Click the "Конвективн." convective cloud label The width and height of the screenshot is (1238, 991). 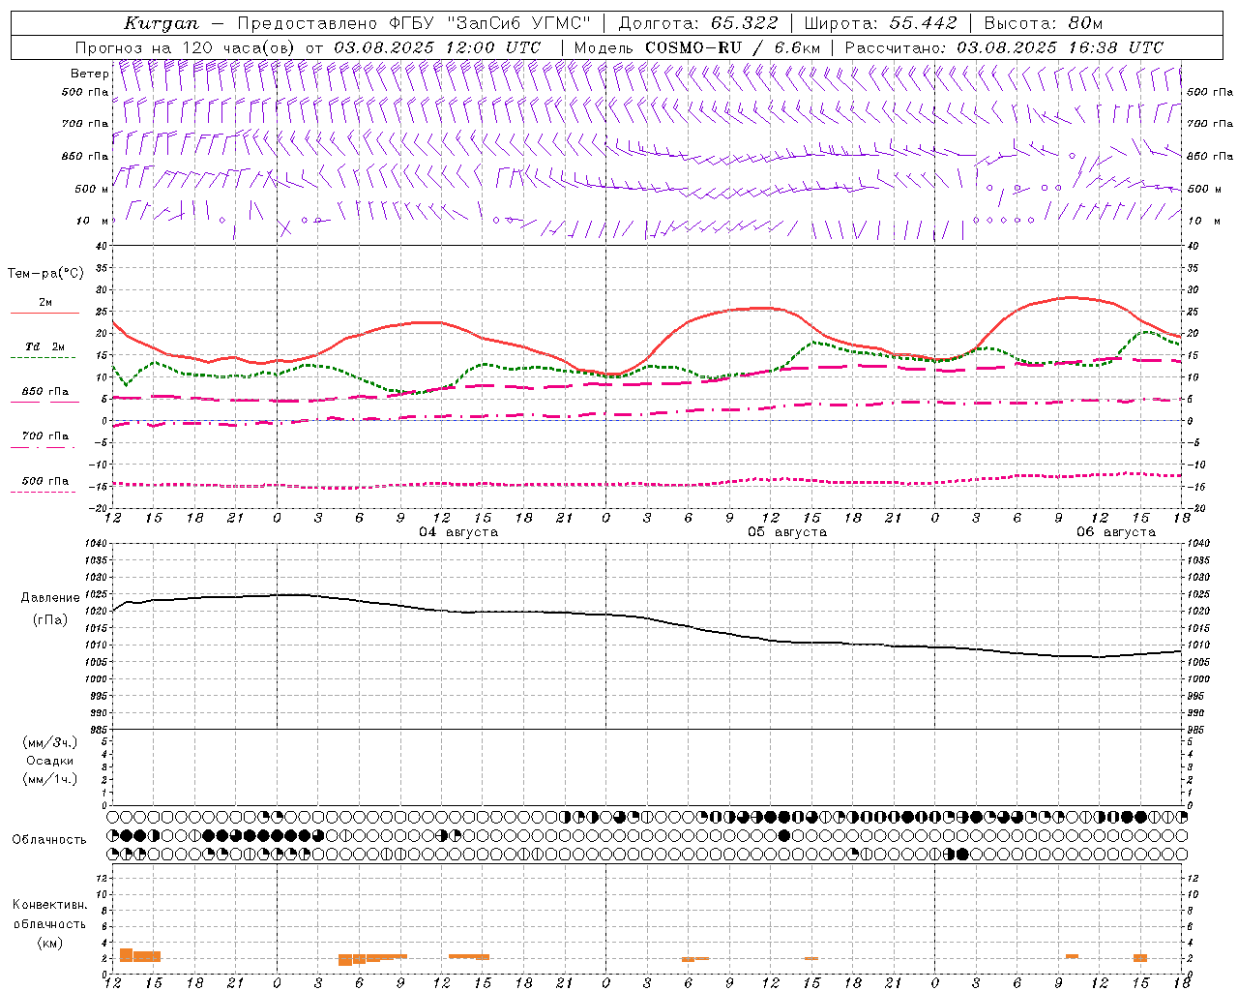[x=49, y=905]
